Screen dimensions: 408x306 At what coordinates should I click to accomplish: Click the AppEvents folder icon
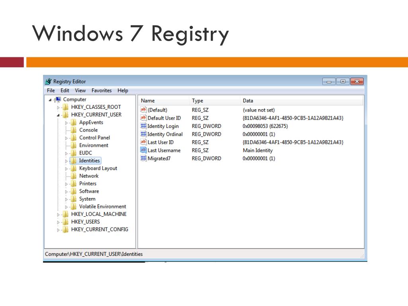(74, 122)
